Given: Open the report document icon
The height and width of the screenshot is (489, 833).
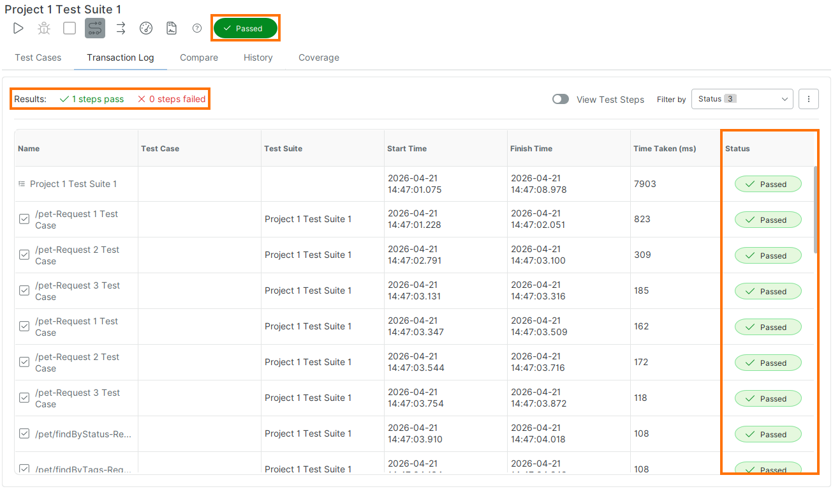Looking at the screenshot, I should [x=172, y=28].
